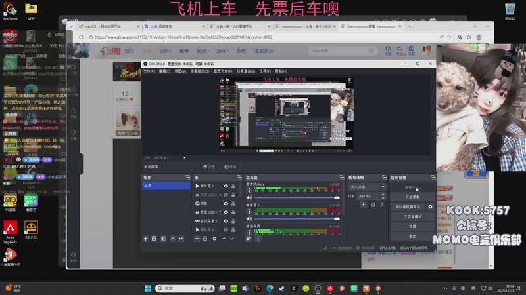Expand the 游戏 dropdown in Douyu navigation
Viewport: 526px width, 295px height.
222,51
